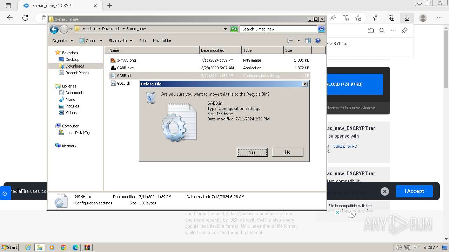This screenshot has width=449, height=252.
Task: Select the admin breadcrumb segment
Action: coord(91,29)
